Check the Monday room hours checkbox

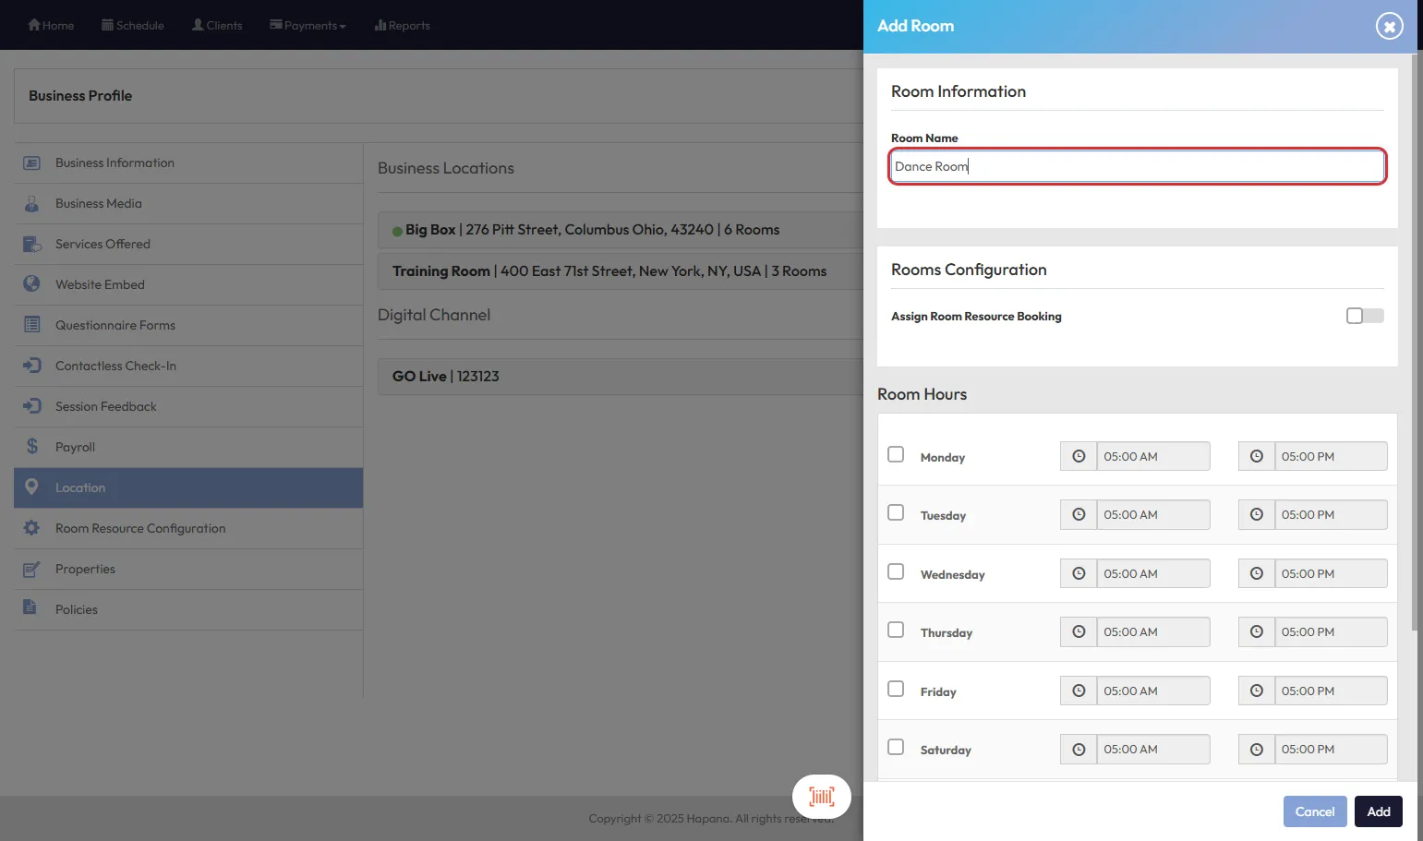896,454
